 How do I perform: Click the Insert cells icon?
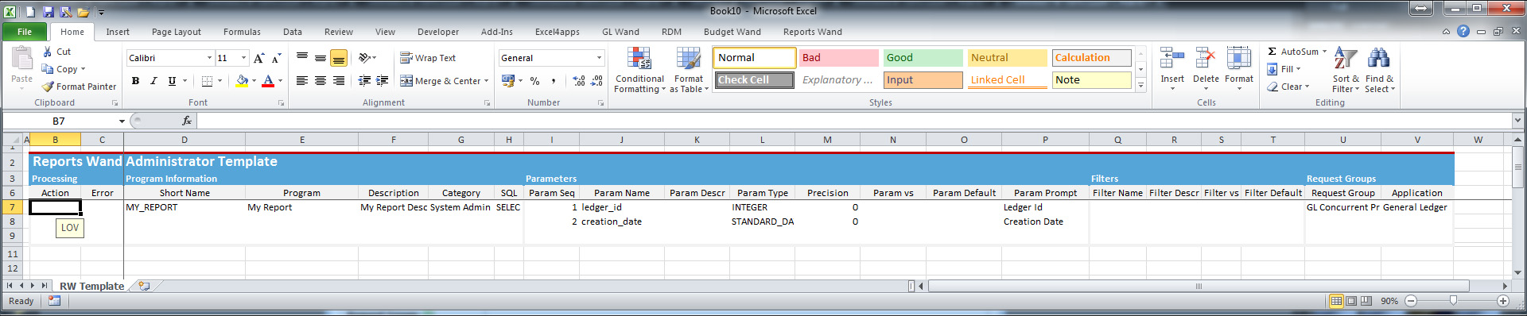(x=1172, y=58)
